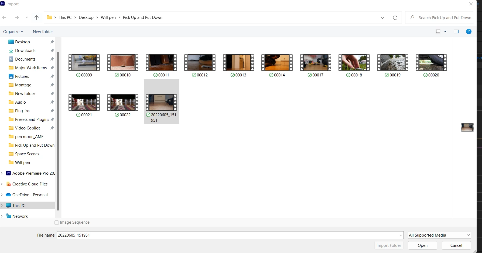Select the OneDrive cloud icon
482x253 pixels.
[x=8, y=195]
